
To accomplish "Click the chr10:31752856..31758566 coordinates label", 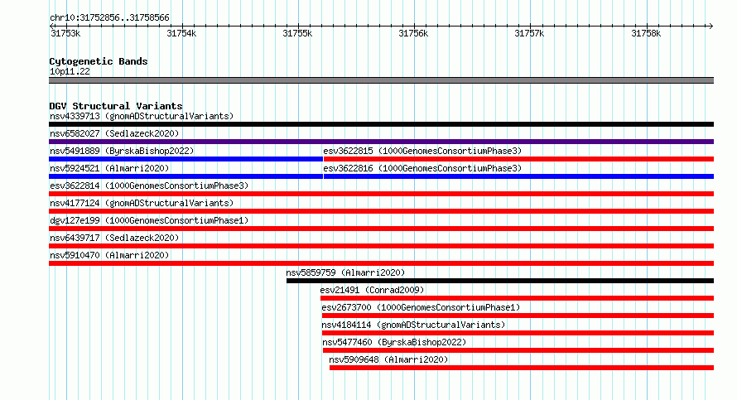I will pos(109,18).
